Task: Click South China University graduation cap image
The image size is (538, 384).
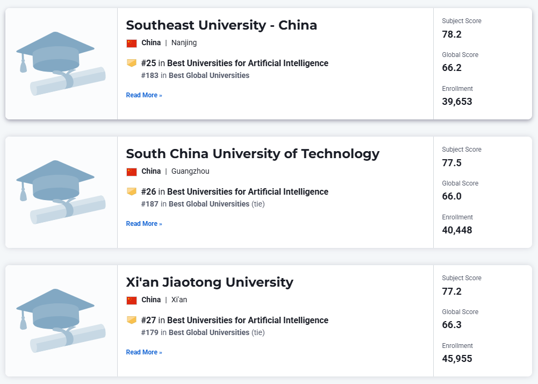Action: (x=61, y=192)
